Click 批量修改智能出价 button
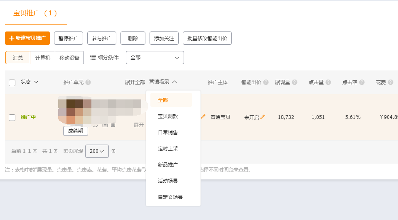The height and width of the screenshot is (220, 398). pos(207,38)
